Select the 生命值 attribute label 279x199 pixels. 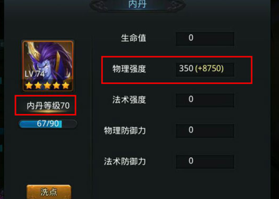tap(133, 38)
